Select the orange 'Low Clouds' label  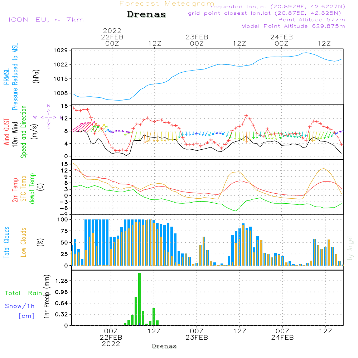[x=23, y=242]
